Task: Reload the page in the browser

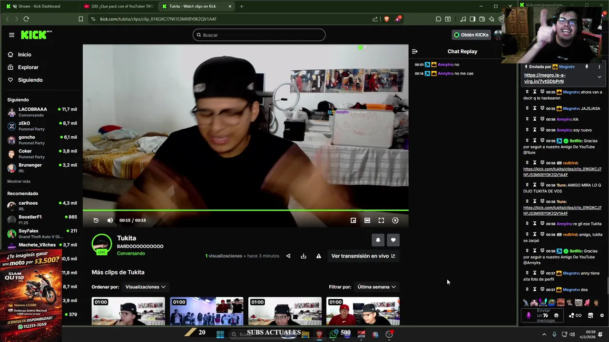Action: click(x=26, y=19)
